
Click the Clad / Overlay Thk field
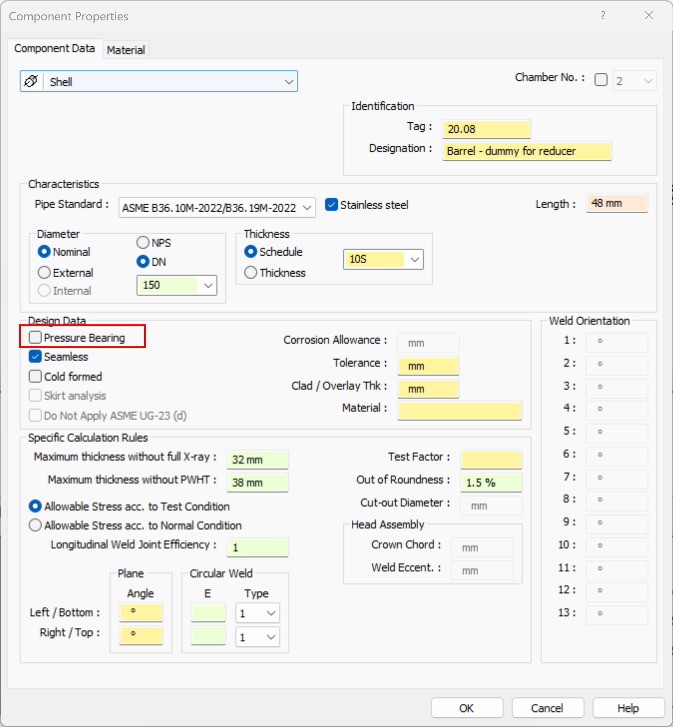point(428,389)
